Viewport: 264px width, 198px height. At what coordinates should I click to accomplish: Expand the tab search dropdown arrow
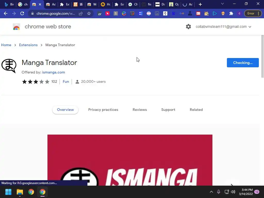(x=222, y=4)
